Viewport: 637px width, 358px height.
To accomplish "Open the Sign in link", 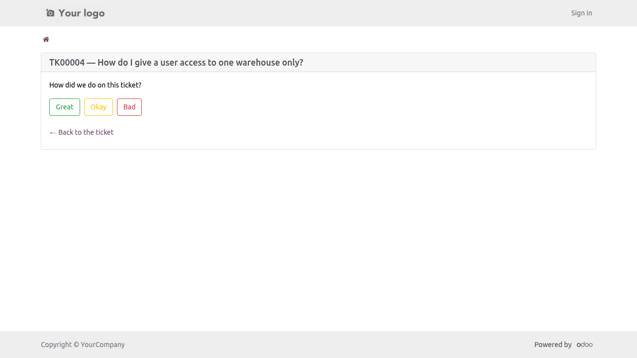I will [x=582, y=13].
